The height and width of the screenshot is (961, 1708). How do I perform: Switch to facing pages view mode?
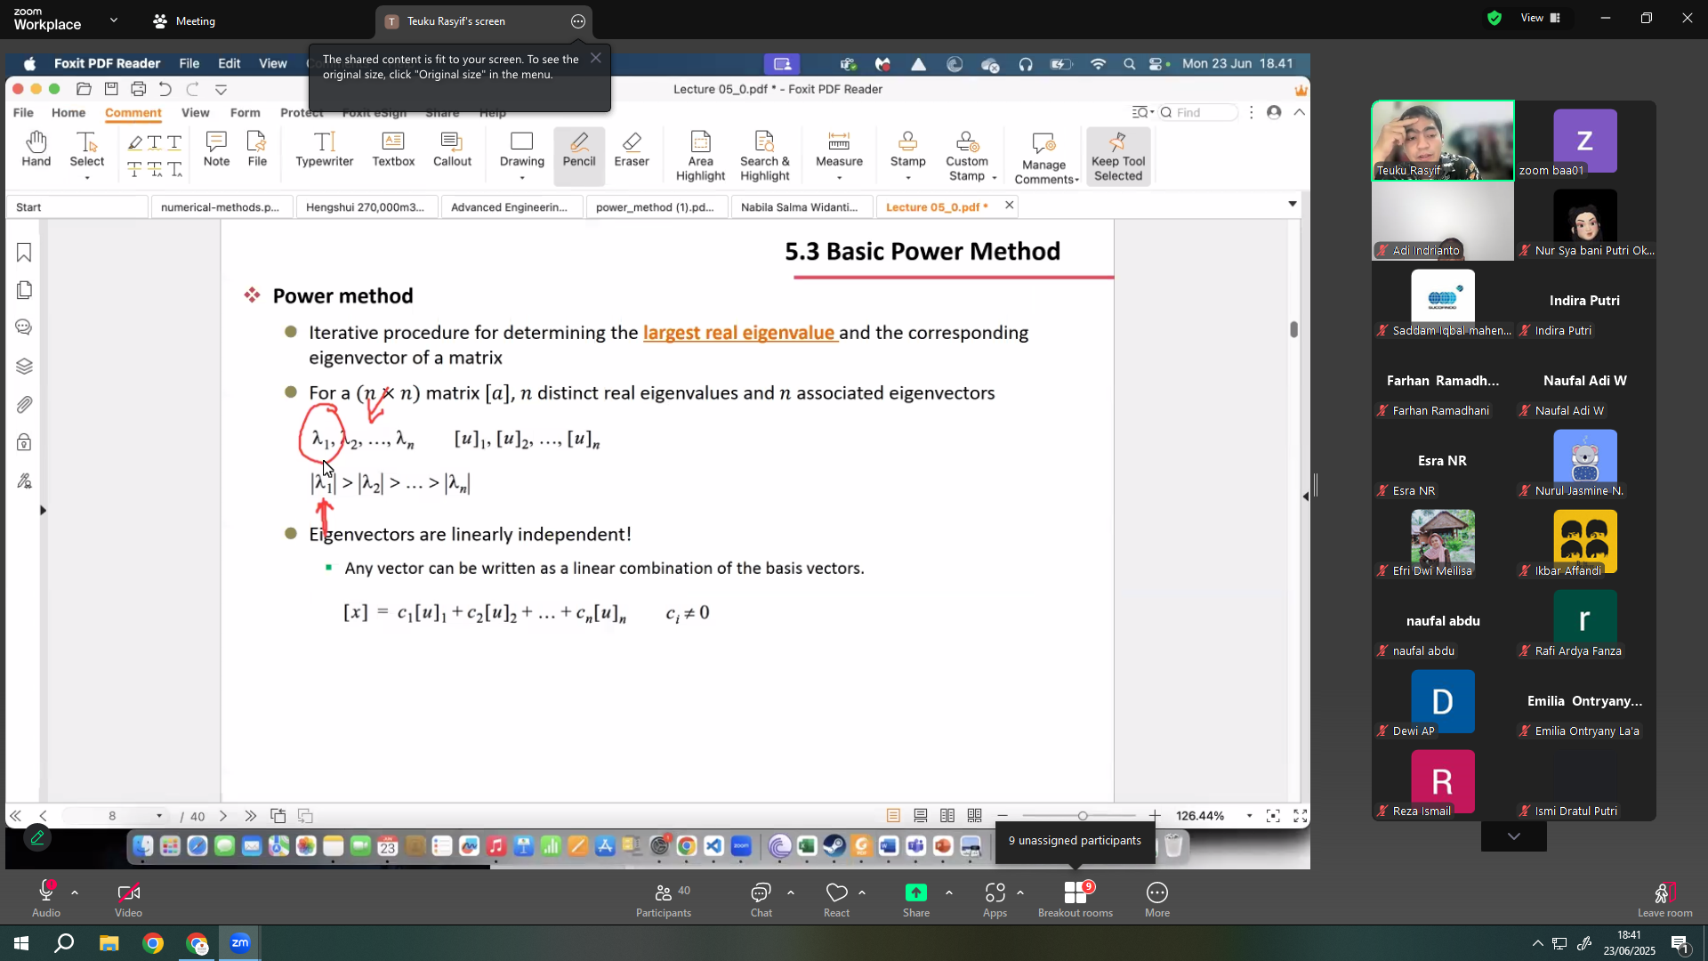click(948, 816)
